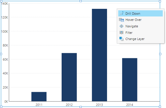Click the right-middle selection handle
This screenshot has width=166, height=108.
pyautogui.click(x=160, y=54)
